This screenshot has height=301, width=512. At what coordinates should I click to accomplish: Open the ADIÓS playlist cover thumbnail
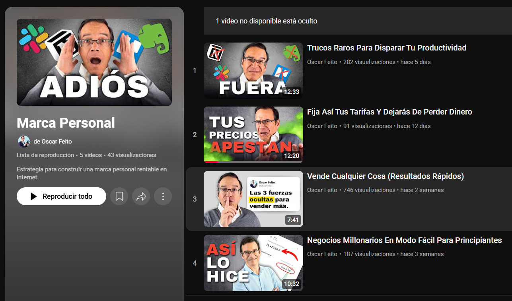click(x=94, y=62)
